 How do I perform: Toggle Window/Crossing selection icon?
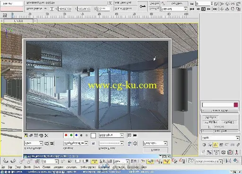[x=86, y=161]
